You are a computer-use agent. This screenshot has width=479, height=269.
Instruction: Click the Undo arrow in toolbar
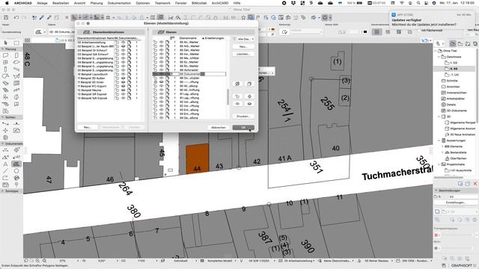[16, 18]
